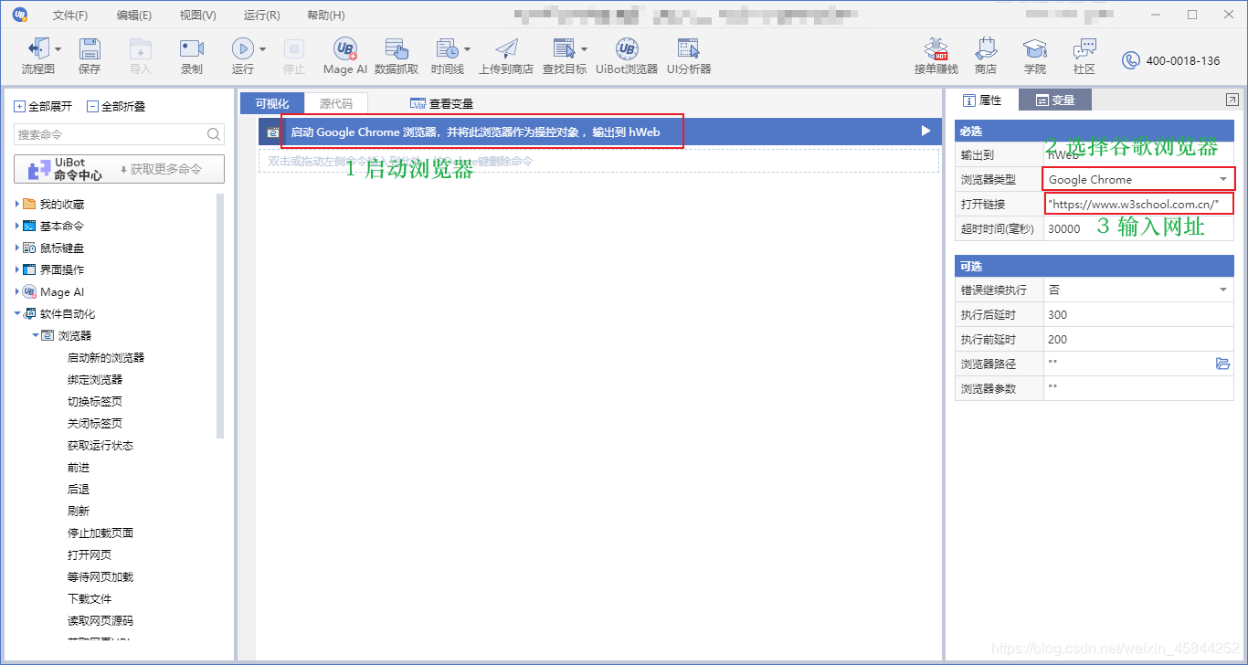Image resolution: width=1248 pixels, height=665 pixels.
Task: Open the 社区 community
Action: point(1084,56)
